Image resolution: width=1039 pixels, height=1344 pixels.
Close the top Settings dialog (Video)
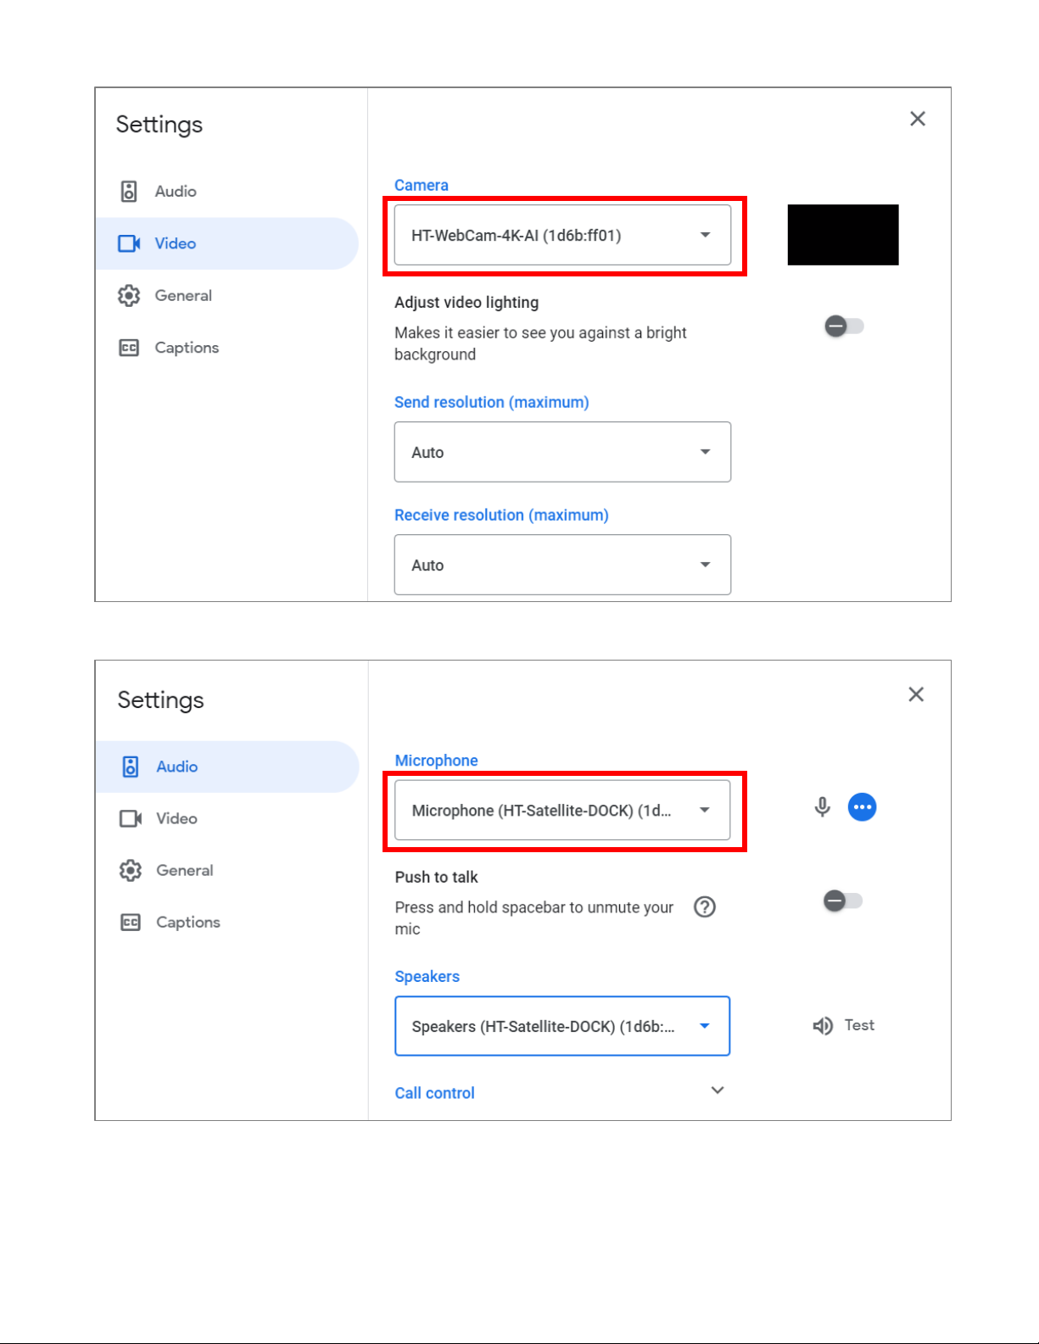pos(918,119)
